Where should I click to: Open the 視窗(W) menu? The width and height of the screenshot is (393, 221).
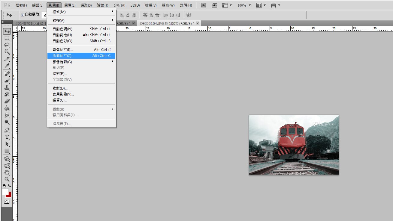click(x=168, y=5)
